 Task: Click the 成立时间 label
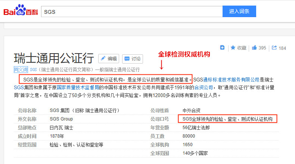[27, 136]
